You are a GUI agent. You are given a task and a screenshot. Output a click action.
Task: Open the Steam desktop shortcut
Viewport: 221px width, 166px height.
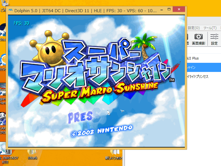3,32
